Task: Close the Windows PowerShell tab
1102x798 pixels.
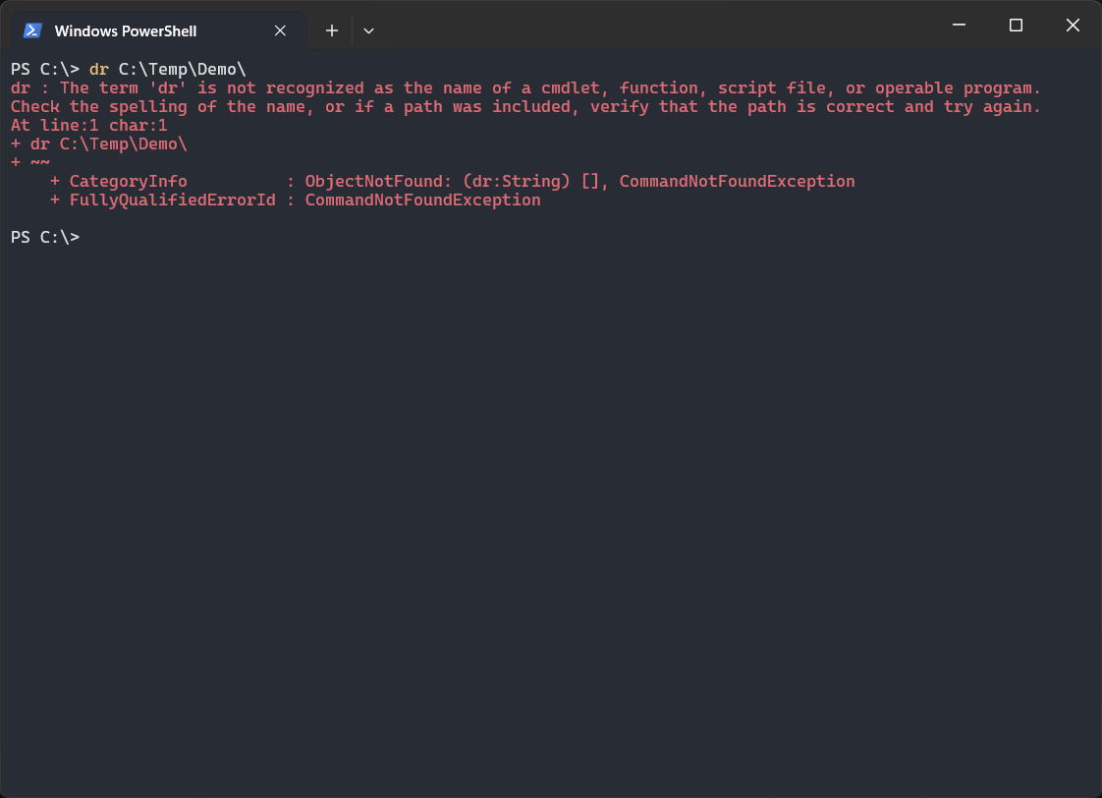Action: (280, 30)
